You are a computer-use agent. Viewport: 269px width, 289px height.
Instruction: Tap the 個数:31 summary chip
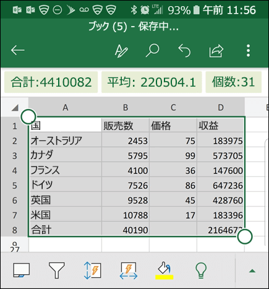pyautogui.click(x=233, y=82)
